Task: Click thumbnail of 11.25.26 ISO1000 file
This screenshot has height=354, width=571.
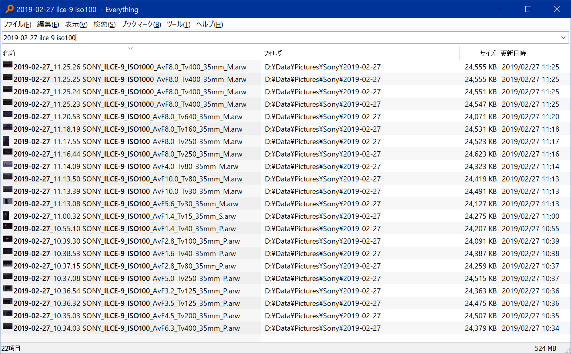Action: tap(7, 65)
